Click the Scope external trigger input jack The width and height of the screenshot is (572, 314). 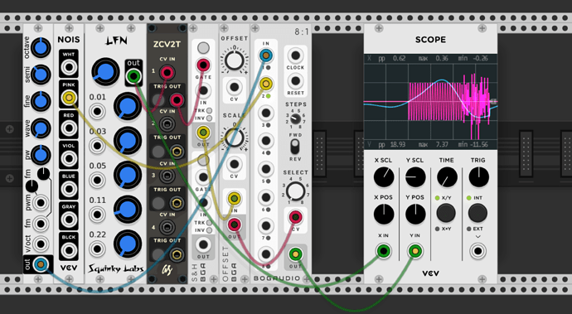(477, 251)
